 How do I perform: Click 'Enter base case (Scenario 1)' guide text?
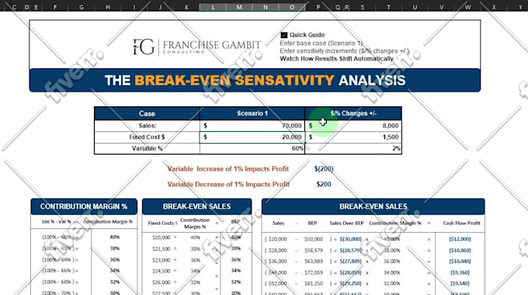(x=321, y=43)
